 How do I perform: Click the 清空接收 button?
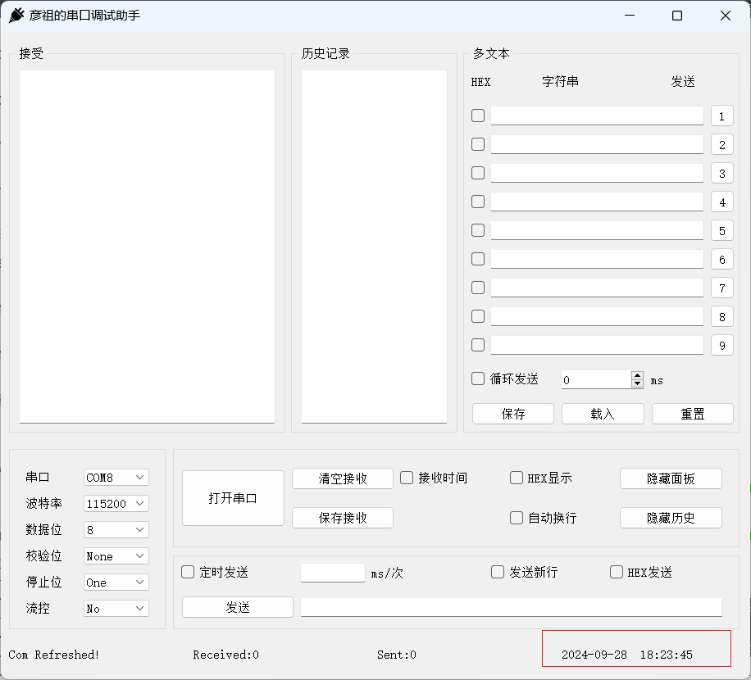click(x=343, y=478)
